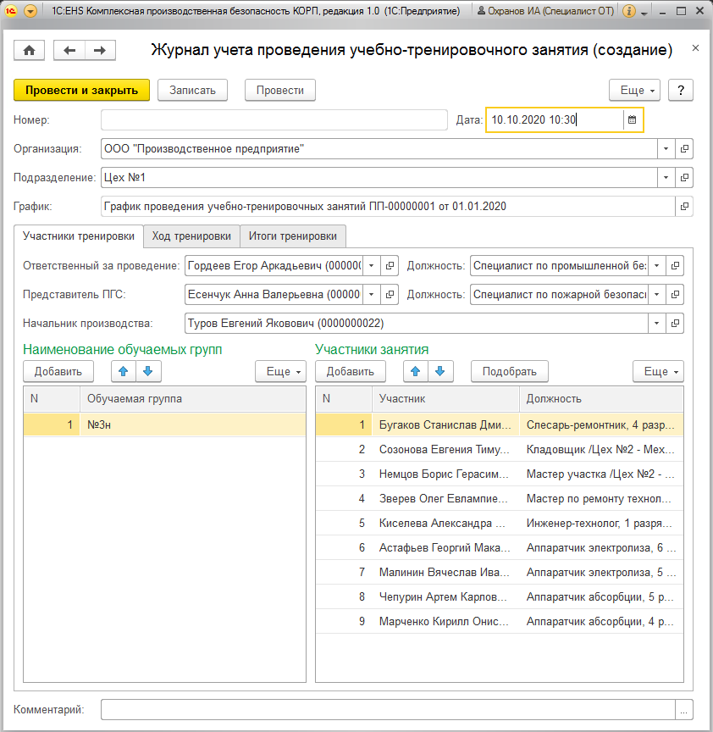Navigate back with left arrow
This screenshot has height=732, width=713.
point(69,51)
